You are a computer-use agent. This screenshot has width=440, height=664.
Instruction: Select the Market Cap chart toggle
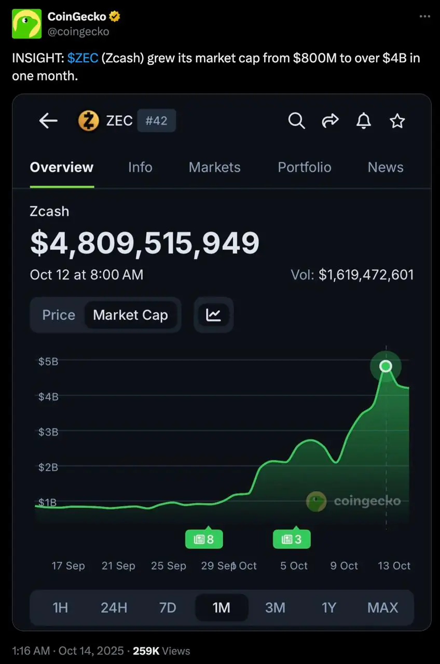tap(130, 315)
